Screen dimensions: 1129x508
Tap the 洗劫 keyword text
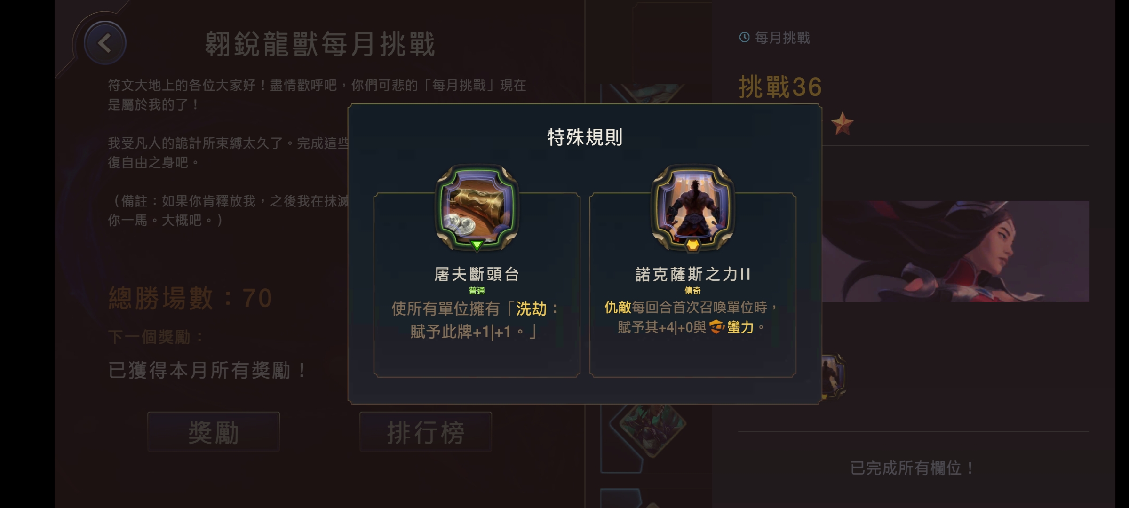coord(532,309)
